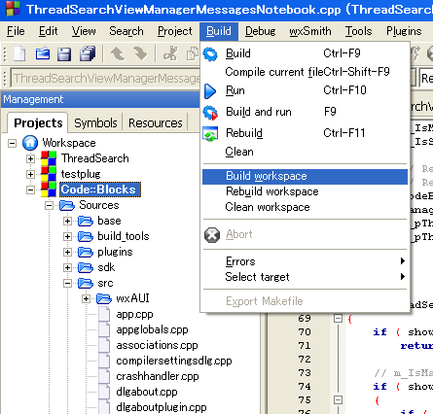The width and height of the screenshot is (433, 414).
Task: Click the wxAUI folder icon
Action: (x=104, y=298)
